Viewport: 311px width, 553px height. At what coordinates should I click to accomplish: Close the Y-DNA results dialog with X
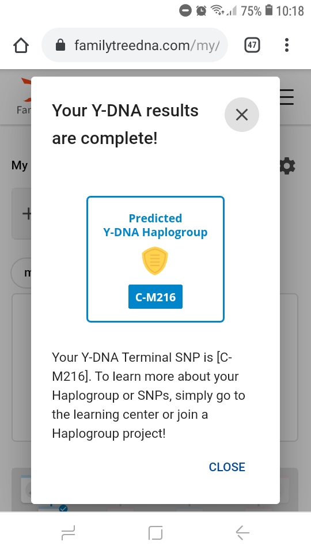241,115
